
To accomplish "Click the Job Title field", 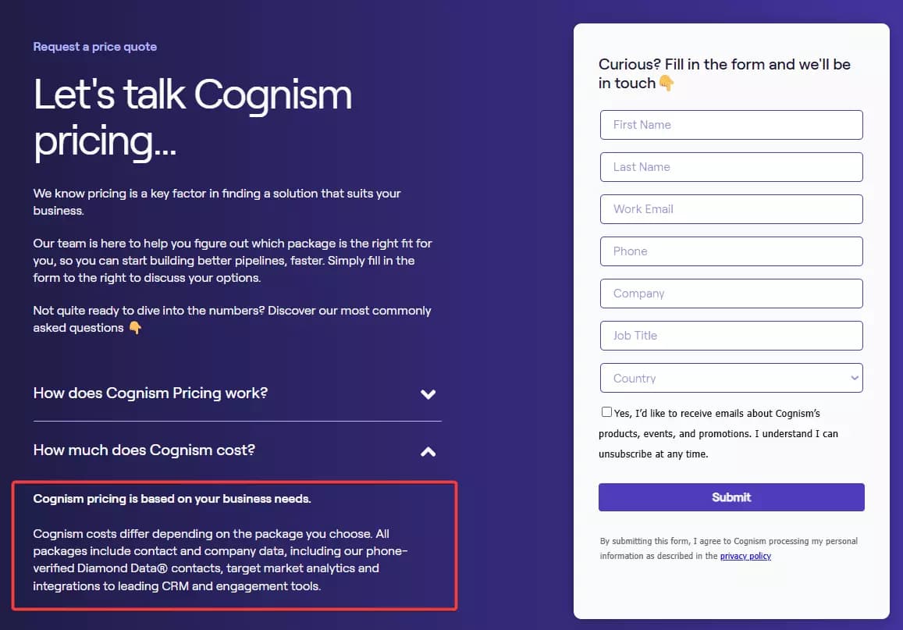I will (731, 336).
